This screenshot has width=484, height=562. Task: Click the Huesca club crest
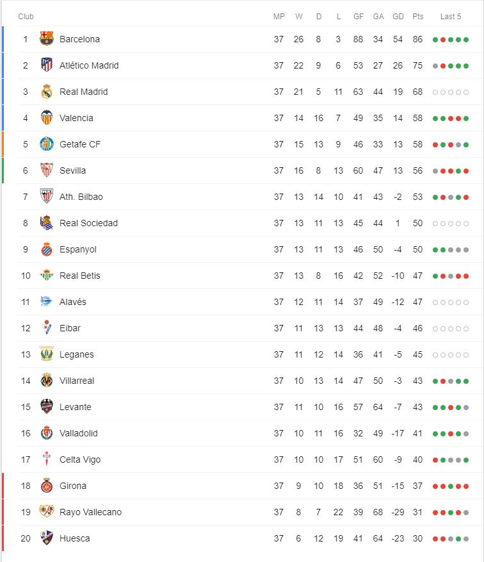pyautogui.click(x=47, y=538)
